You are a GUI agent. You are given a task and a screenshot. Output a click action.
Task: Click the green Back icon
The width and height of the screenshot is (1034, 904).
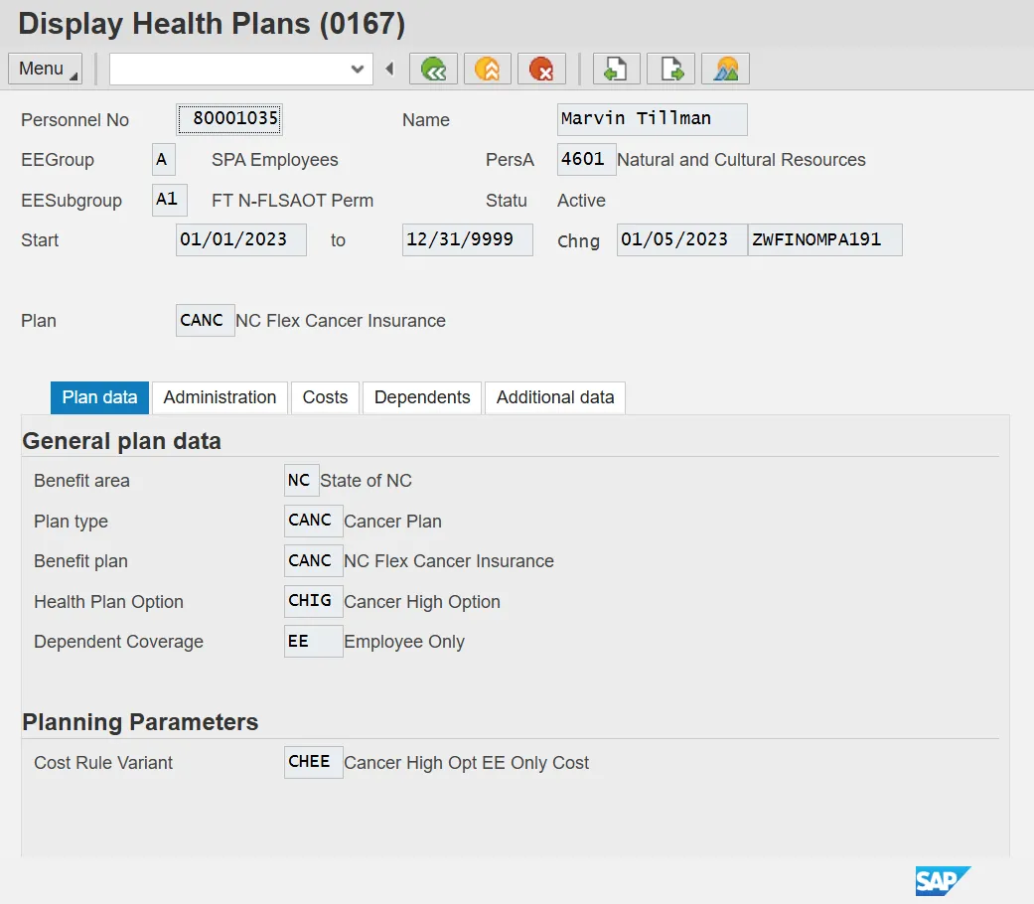point(433,69)
